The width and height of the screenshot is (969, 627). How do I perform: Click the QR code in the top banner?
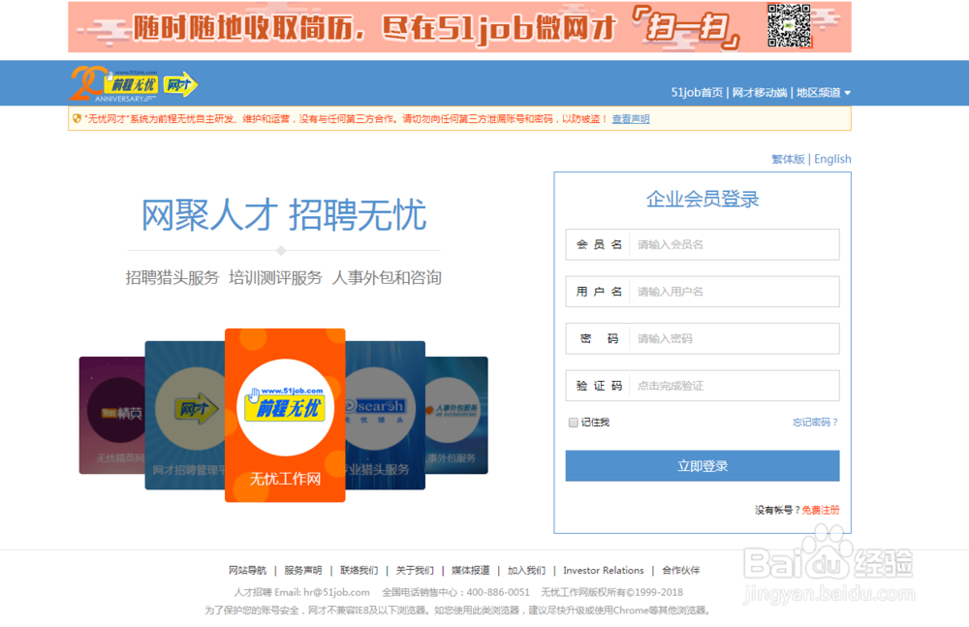point(789,26)
